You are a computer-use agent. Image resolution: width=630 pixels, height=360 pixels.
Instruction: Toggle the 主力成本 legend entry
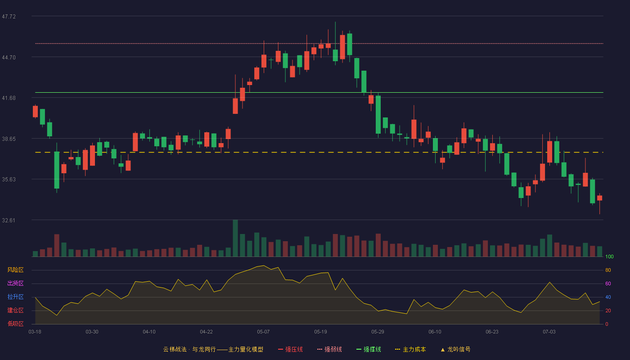[x=410, y=349]
